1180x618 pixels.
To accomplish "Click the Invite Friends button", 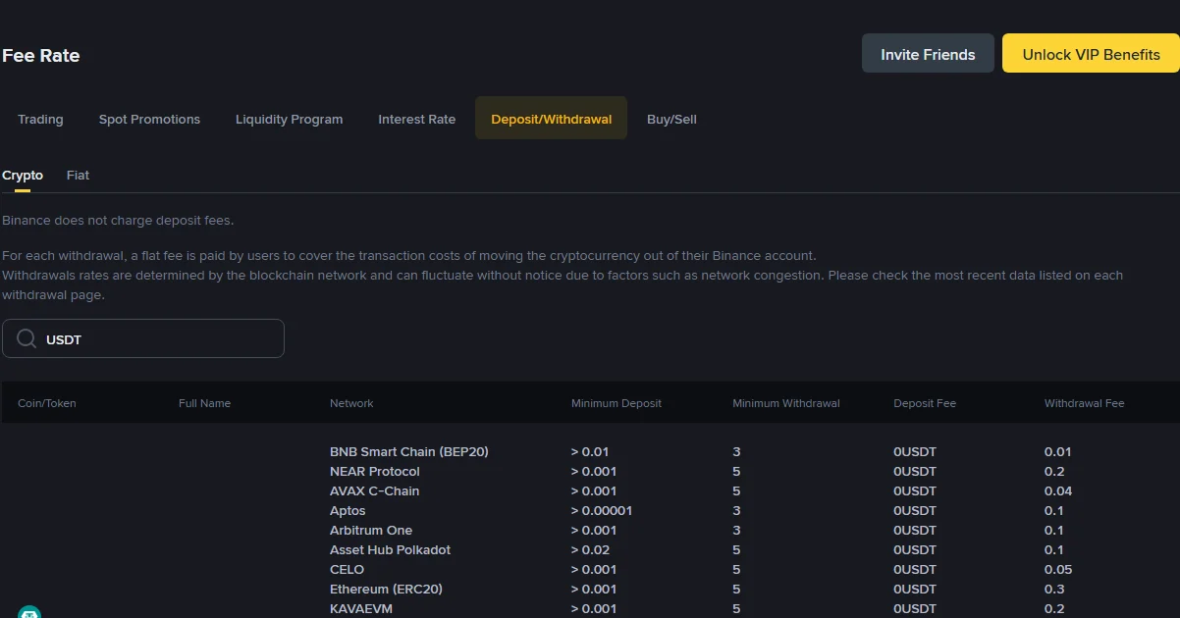I will point(928,54).
